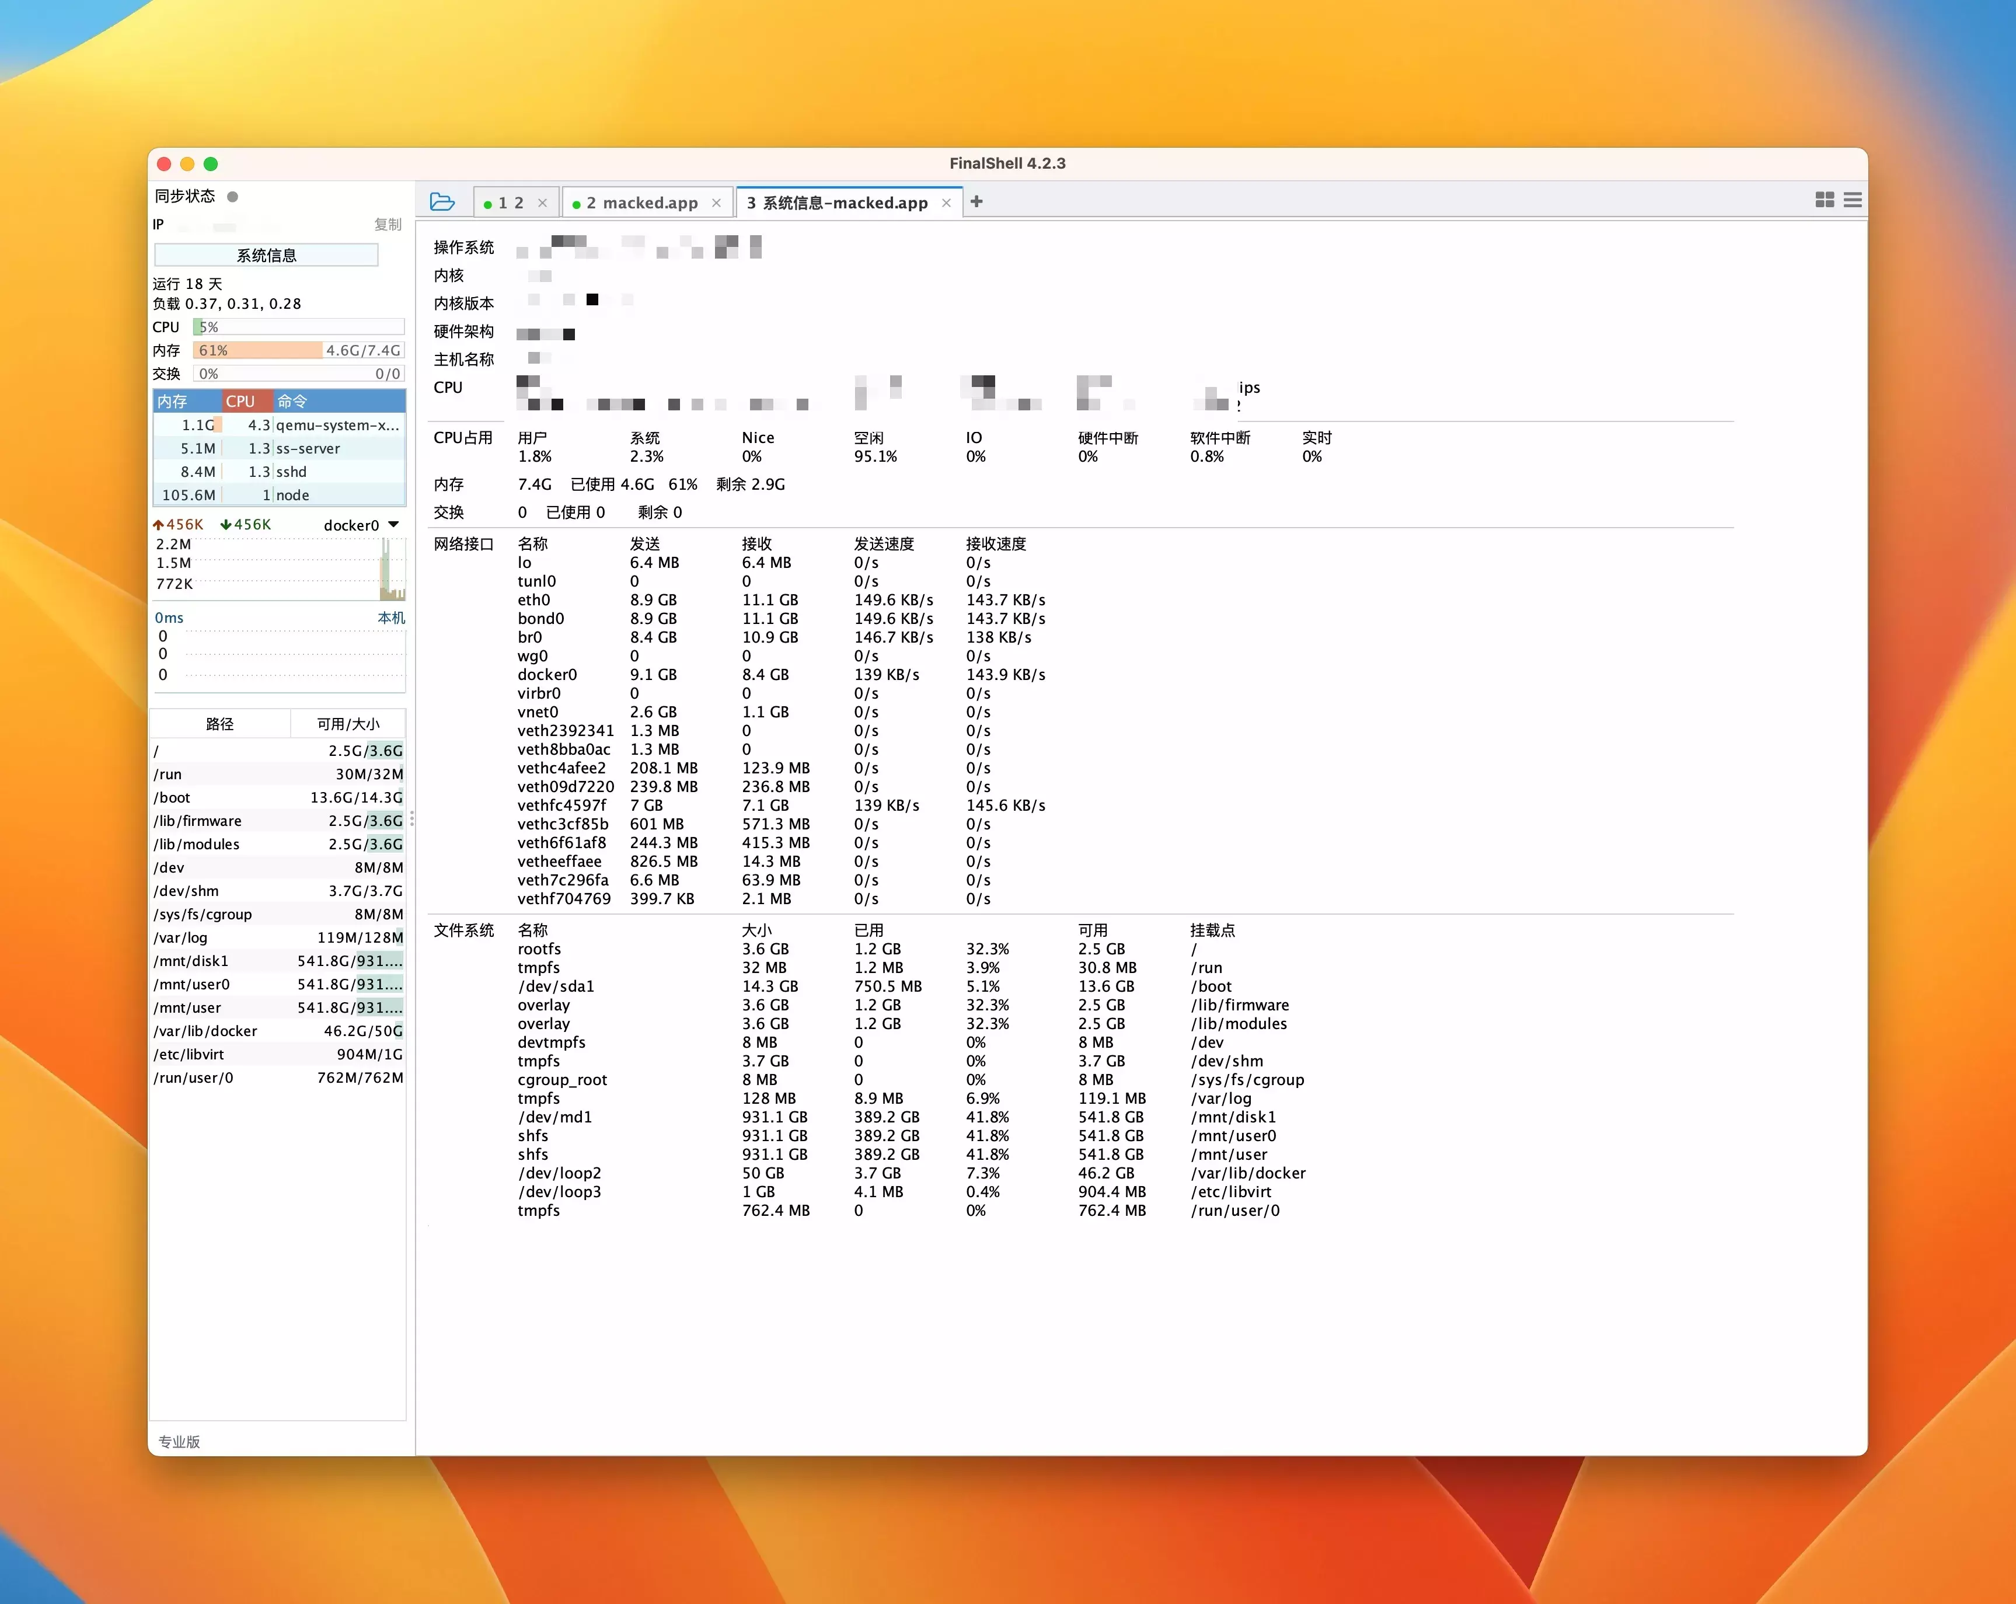The height and width of the screenshot is (1604, 2016).
Task: Switch to the '1 2' tab
Action: click(511, 203)
